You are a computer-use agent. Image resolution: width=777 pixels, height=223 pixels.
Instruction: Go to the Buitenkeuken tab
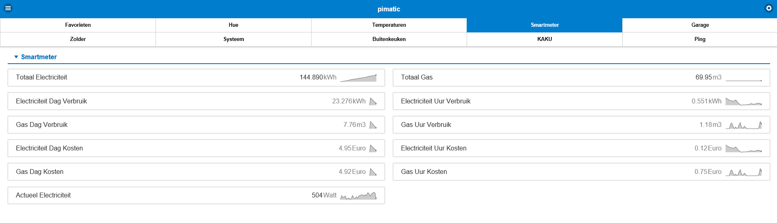pos(389,39)
